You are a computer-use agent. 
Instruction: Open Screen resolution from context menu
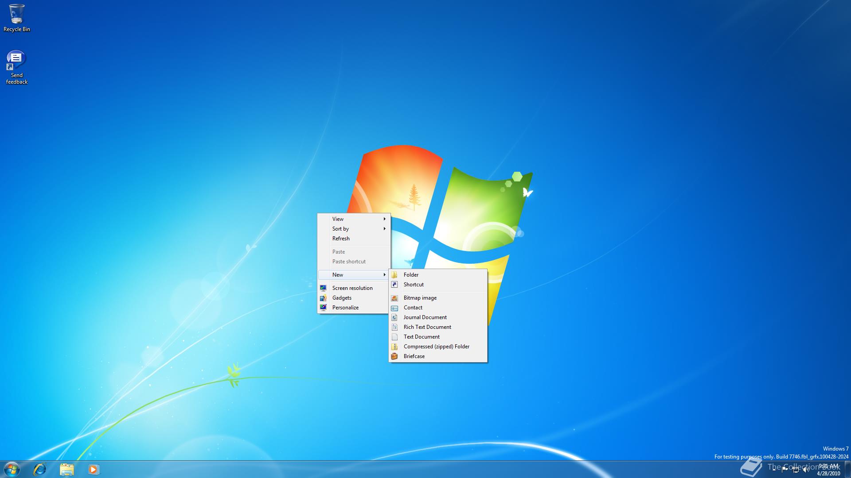(x=354, y=288)
